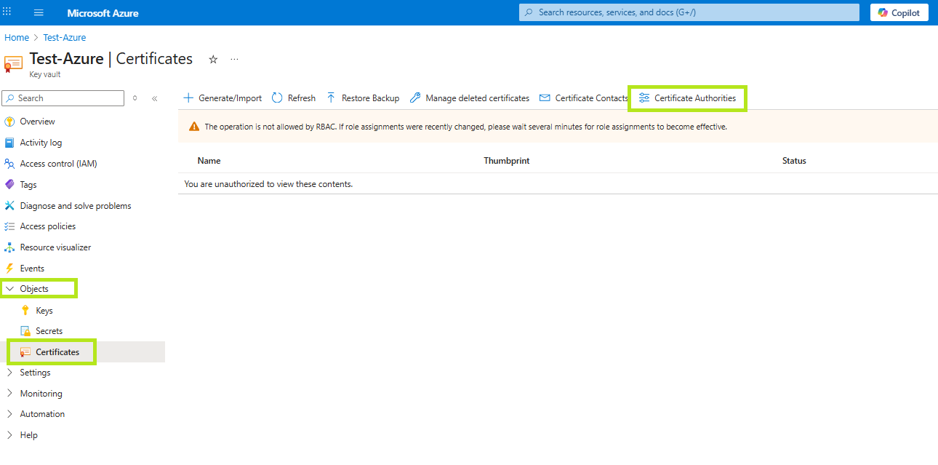Navigate to Test-Azure breadcrumb link
The height and width of the screenshot is (465, 938).
click(x=65, y=38)
